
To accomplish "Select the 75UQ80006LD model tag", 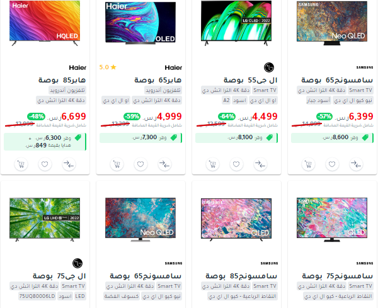I will click(37, 296).
